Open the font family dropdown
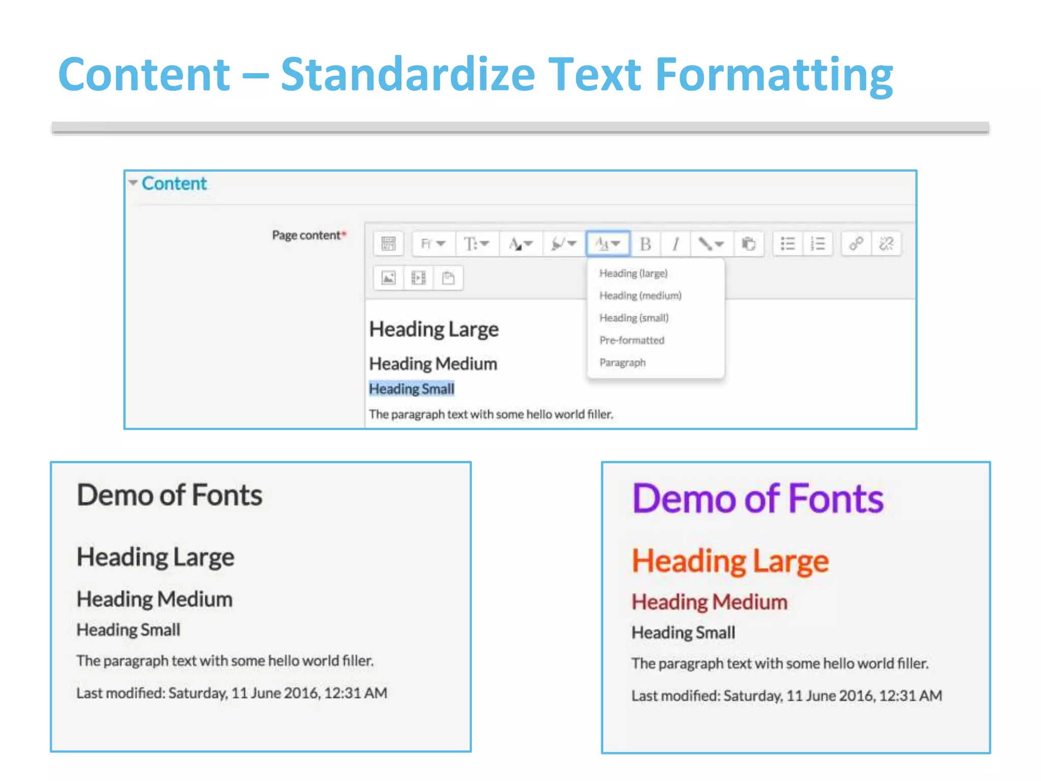 (x=434, y=244)
